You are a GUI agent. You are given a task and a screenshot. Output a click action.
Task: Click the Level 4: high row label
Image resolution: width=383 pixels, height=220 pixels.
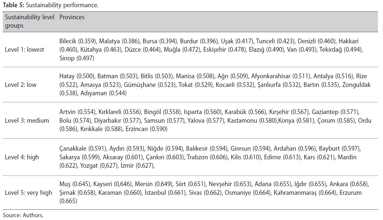pyautogui.click(x=22, y=157)
